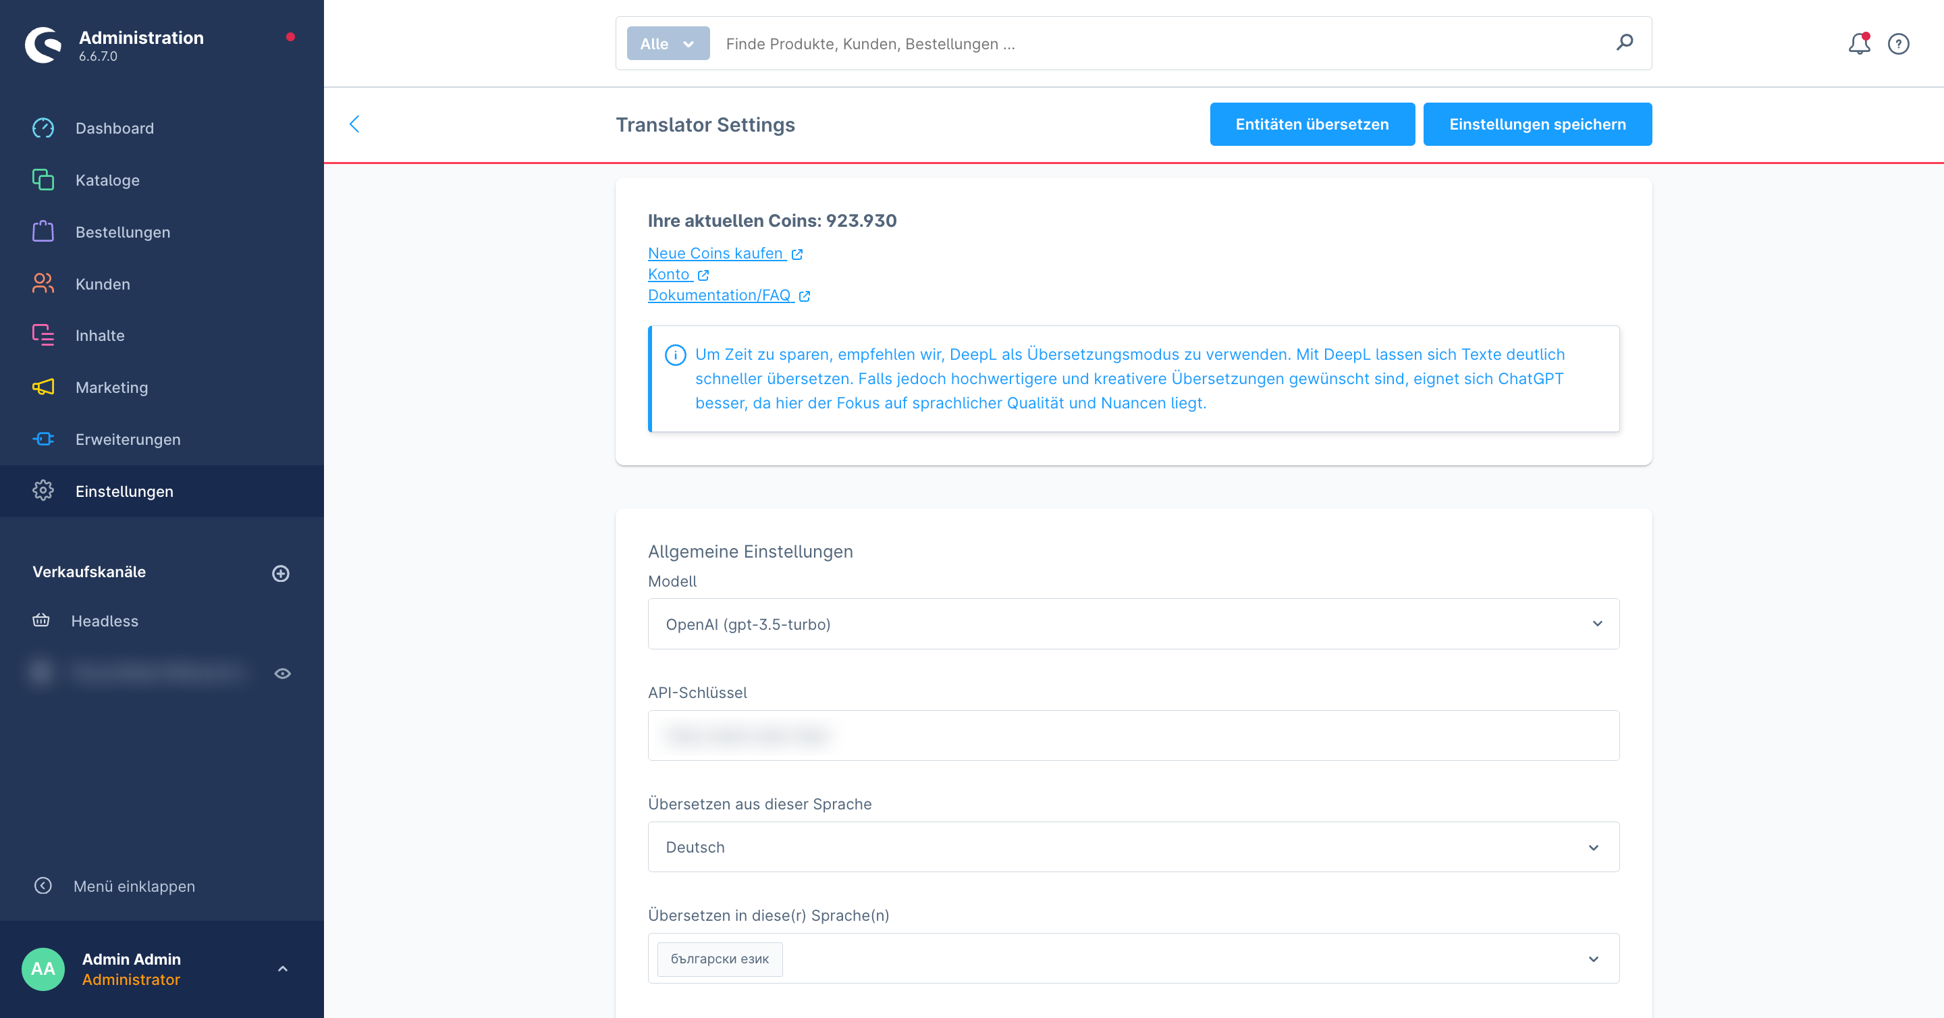Image resolution: width=1944 pixels, height=1018 pixels.
Task: Toggle storefront visibility eye icon
Action: pos(282,673)
